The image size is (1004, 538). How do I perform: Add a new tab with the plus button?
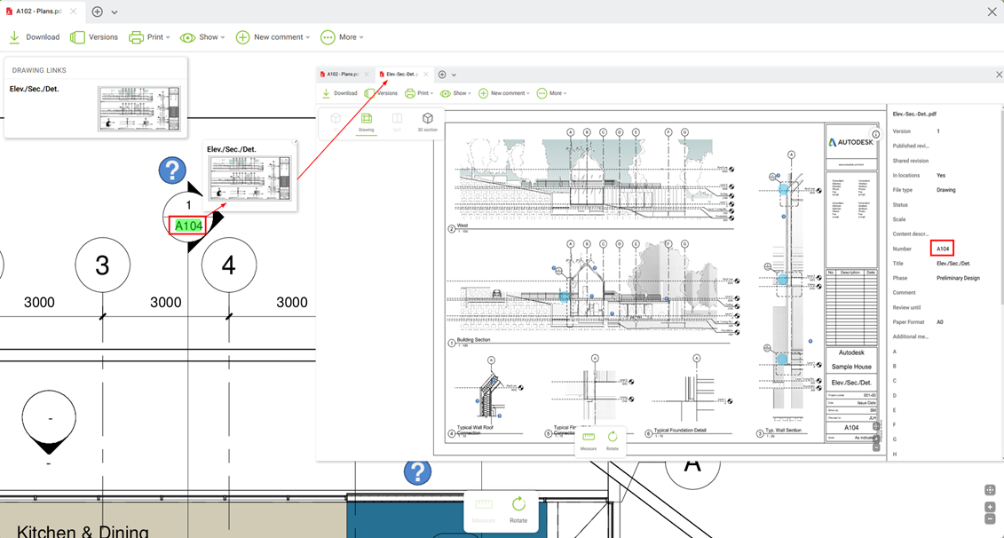coord(98,12)
